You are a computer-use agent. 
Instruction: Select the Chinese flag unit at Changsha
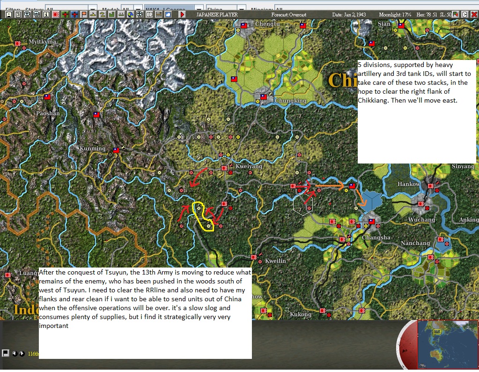coord(372,221)
